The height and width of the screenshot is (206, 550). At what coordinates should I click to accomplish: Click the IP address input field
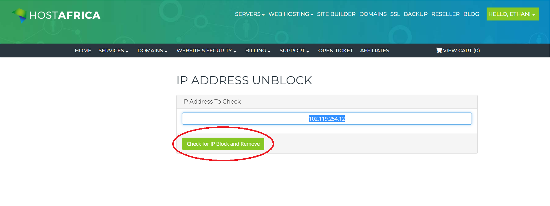point(327,119)
